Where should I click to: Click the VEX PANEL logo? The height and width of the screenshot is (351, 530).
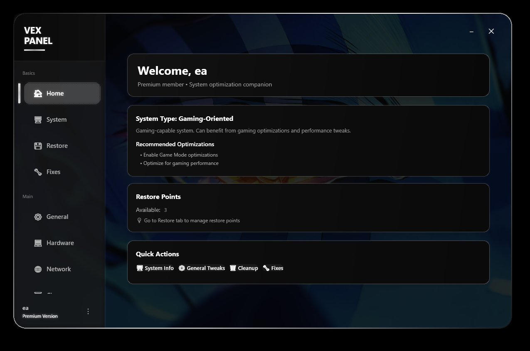point(38,35)
